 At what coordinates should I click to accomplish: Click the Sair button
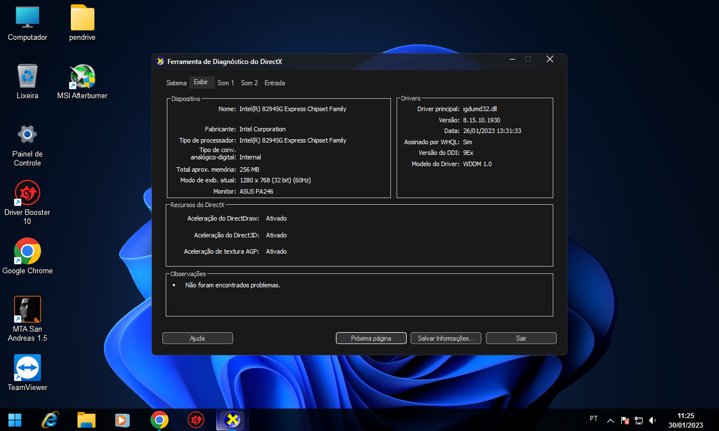(521, 338)
